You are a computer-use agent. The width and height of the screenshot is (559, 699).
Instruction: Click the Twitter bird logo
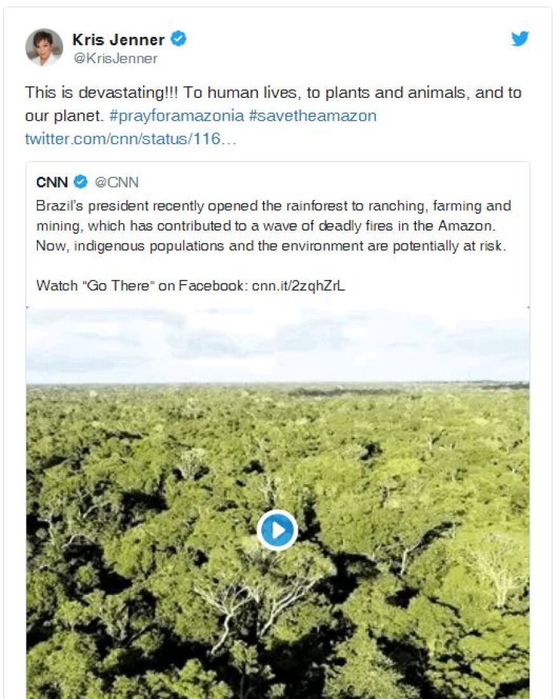tap(520, 39)
